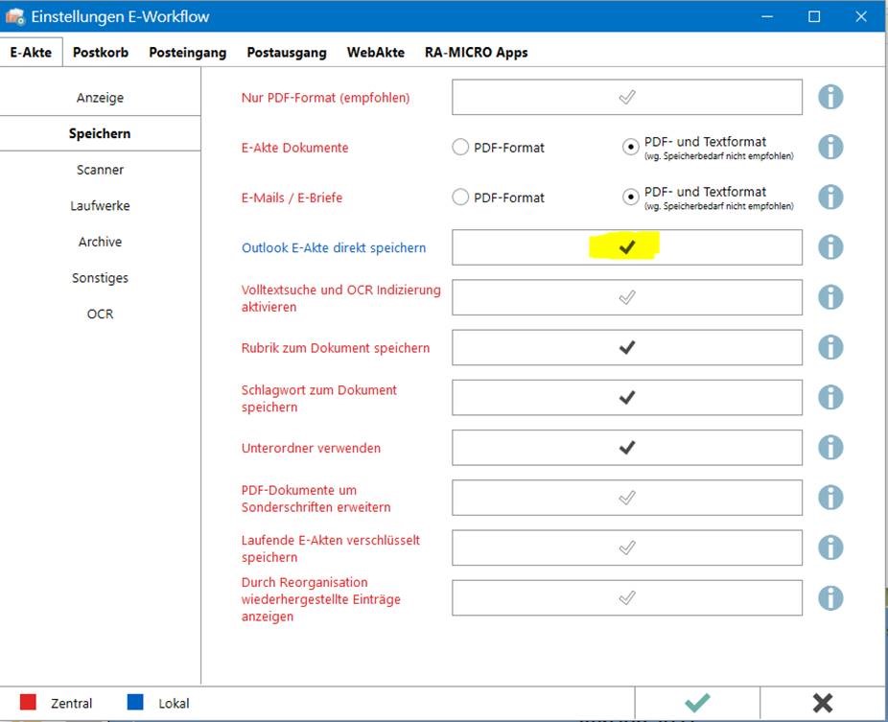Open the OCR section in sidebar
Screen dimensions: 888x722
click(101, 314)
